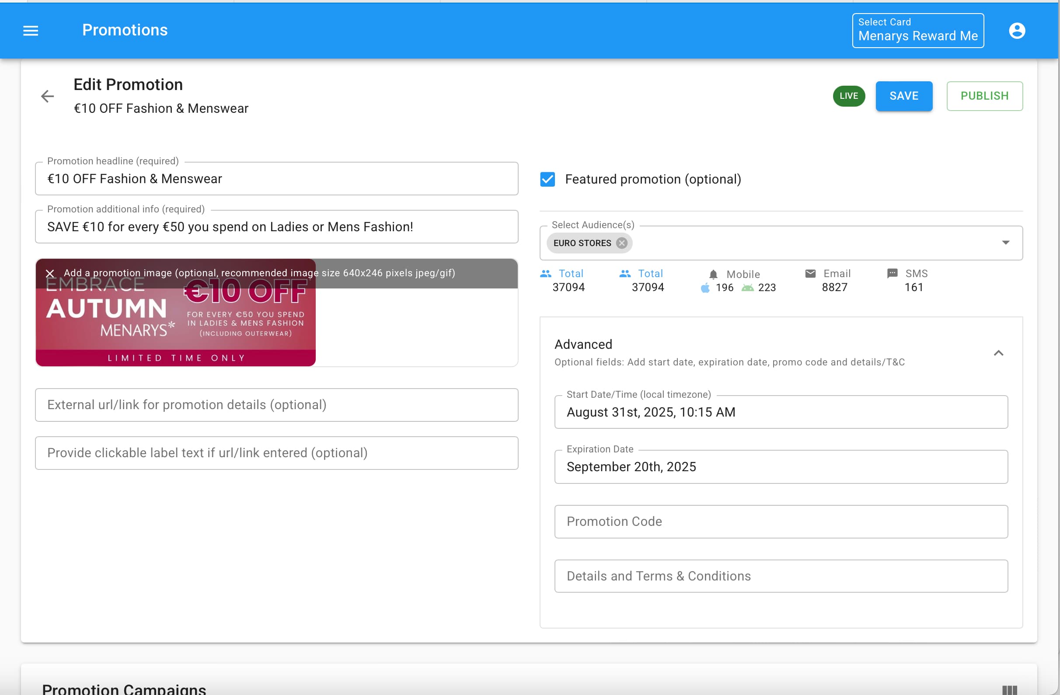This screenshot has height=695, width=1060.
Task: Open the hamburger navigation menu
Action: 30,31
